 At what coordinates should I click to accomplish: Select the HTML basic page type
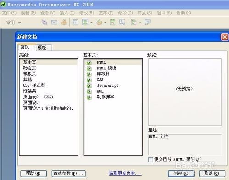click(x=113, y=62)
